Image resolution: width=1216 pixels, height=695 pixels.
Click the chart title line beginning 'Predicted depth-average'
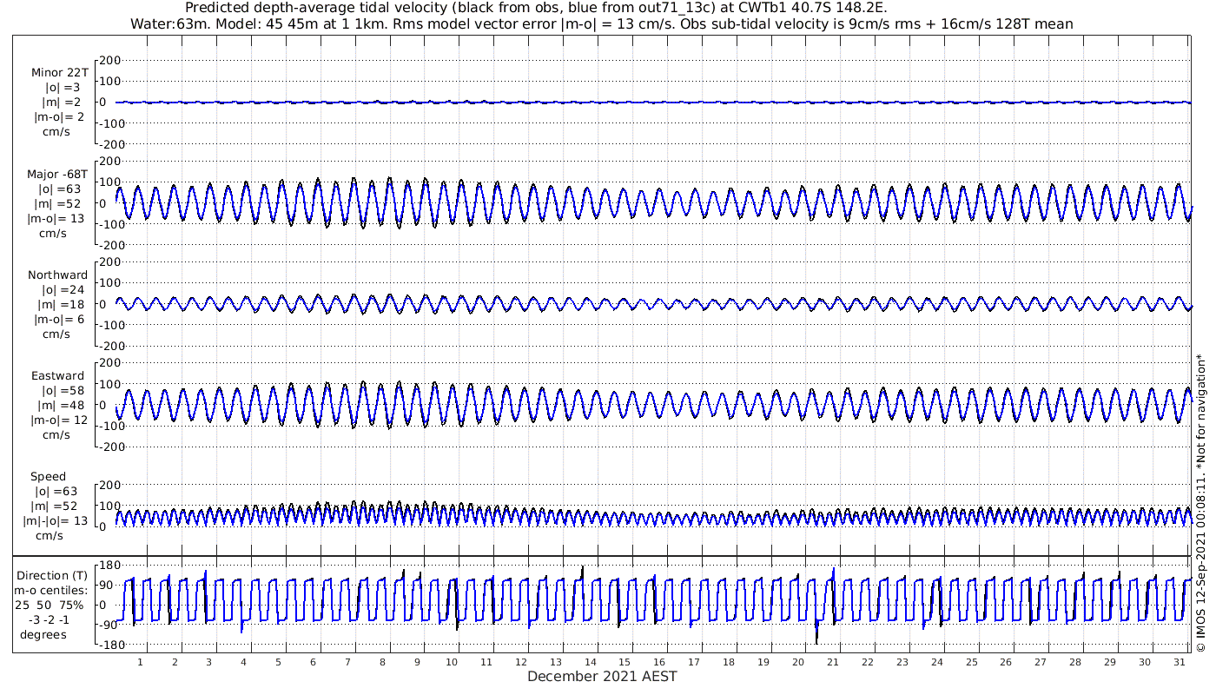point(536,9)
